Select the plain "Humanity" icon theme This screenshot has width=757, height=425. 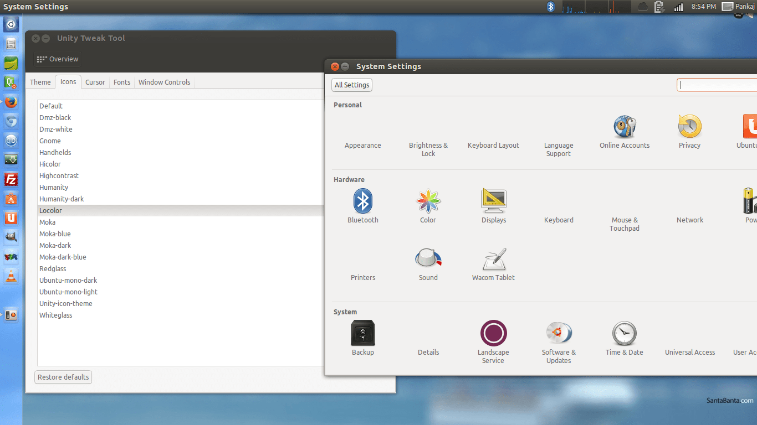point(181,187)
